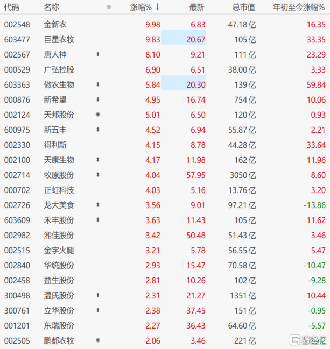
Task: Select stock code 002567
Action: pyautogui.click(x=17, y=55)
